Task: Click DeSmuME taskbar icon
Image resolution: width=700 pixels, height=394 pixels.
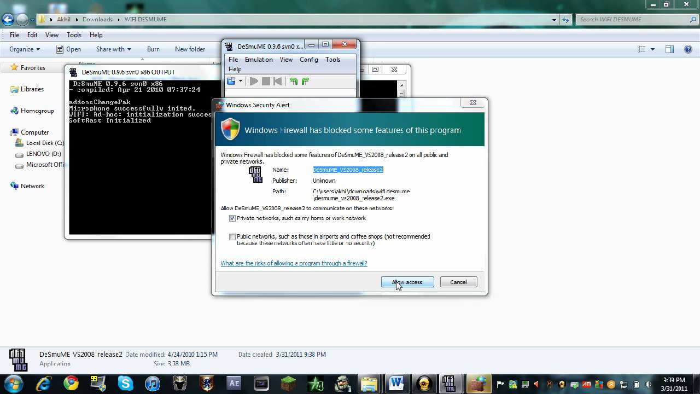Action: 450,384
